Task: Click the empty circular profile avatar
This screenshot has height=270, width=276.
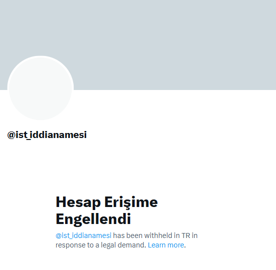Action: [40, 88]
